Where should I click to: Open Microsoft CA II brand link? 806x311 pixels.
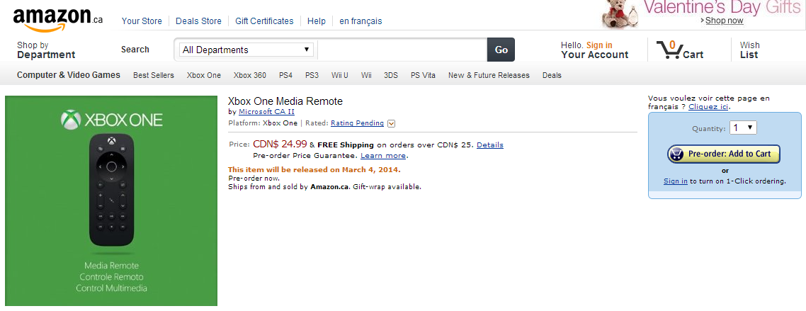coord(267,111)
